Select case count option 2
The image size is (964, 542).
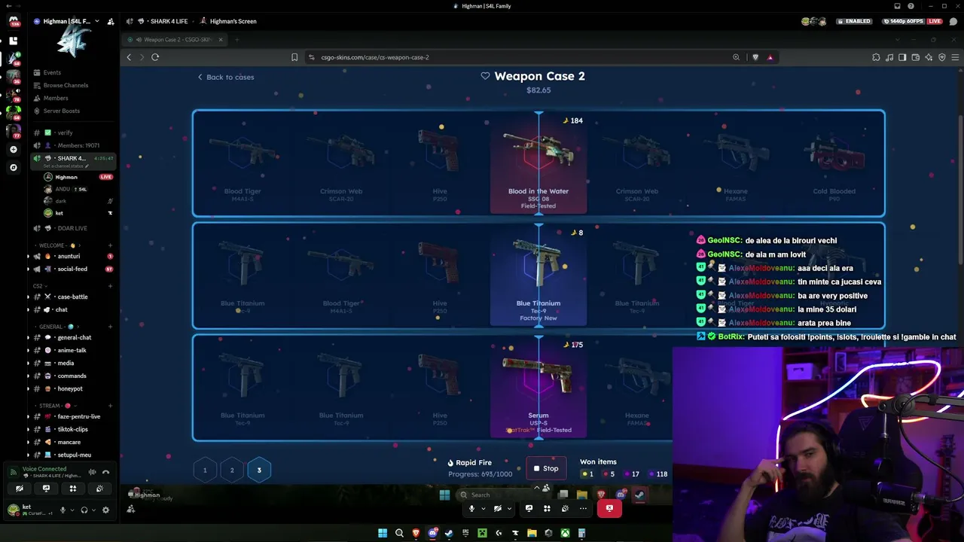click(x=232, y=470)
